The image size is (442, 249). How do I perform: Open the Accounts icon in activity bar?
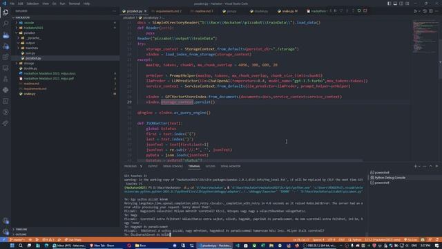(6, 221)
